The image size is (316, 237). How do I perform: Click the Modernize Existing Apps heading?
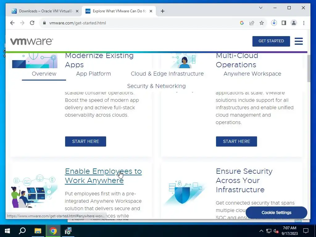[x=99, y=60]
